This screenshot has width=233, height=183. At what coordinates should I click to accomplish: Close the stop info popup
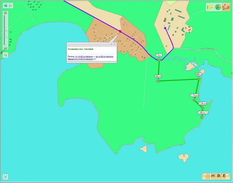click(x=114, y=44)
